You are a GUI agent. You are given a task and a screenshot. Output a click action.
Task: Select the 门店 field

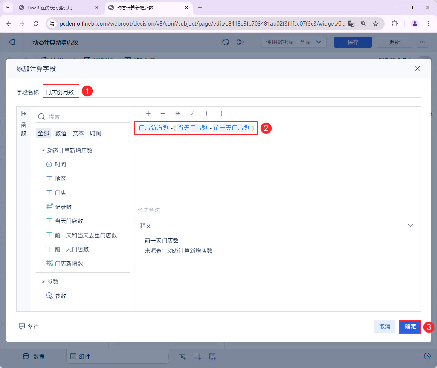pos(60,193)
